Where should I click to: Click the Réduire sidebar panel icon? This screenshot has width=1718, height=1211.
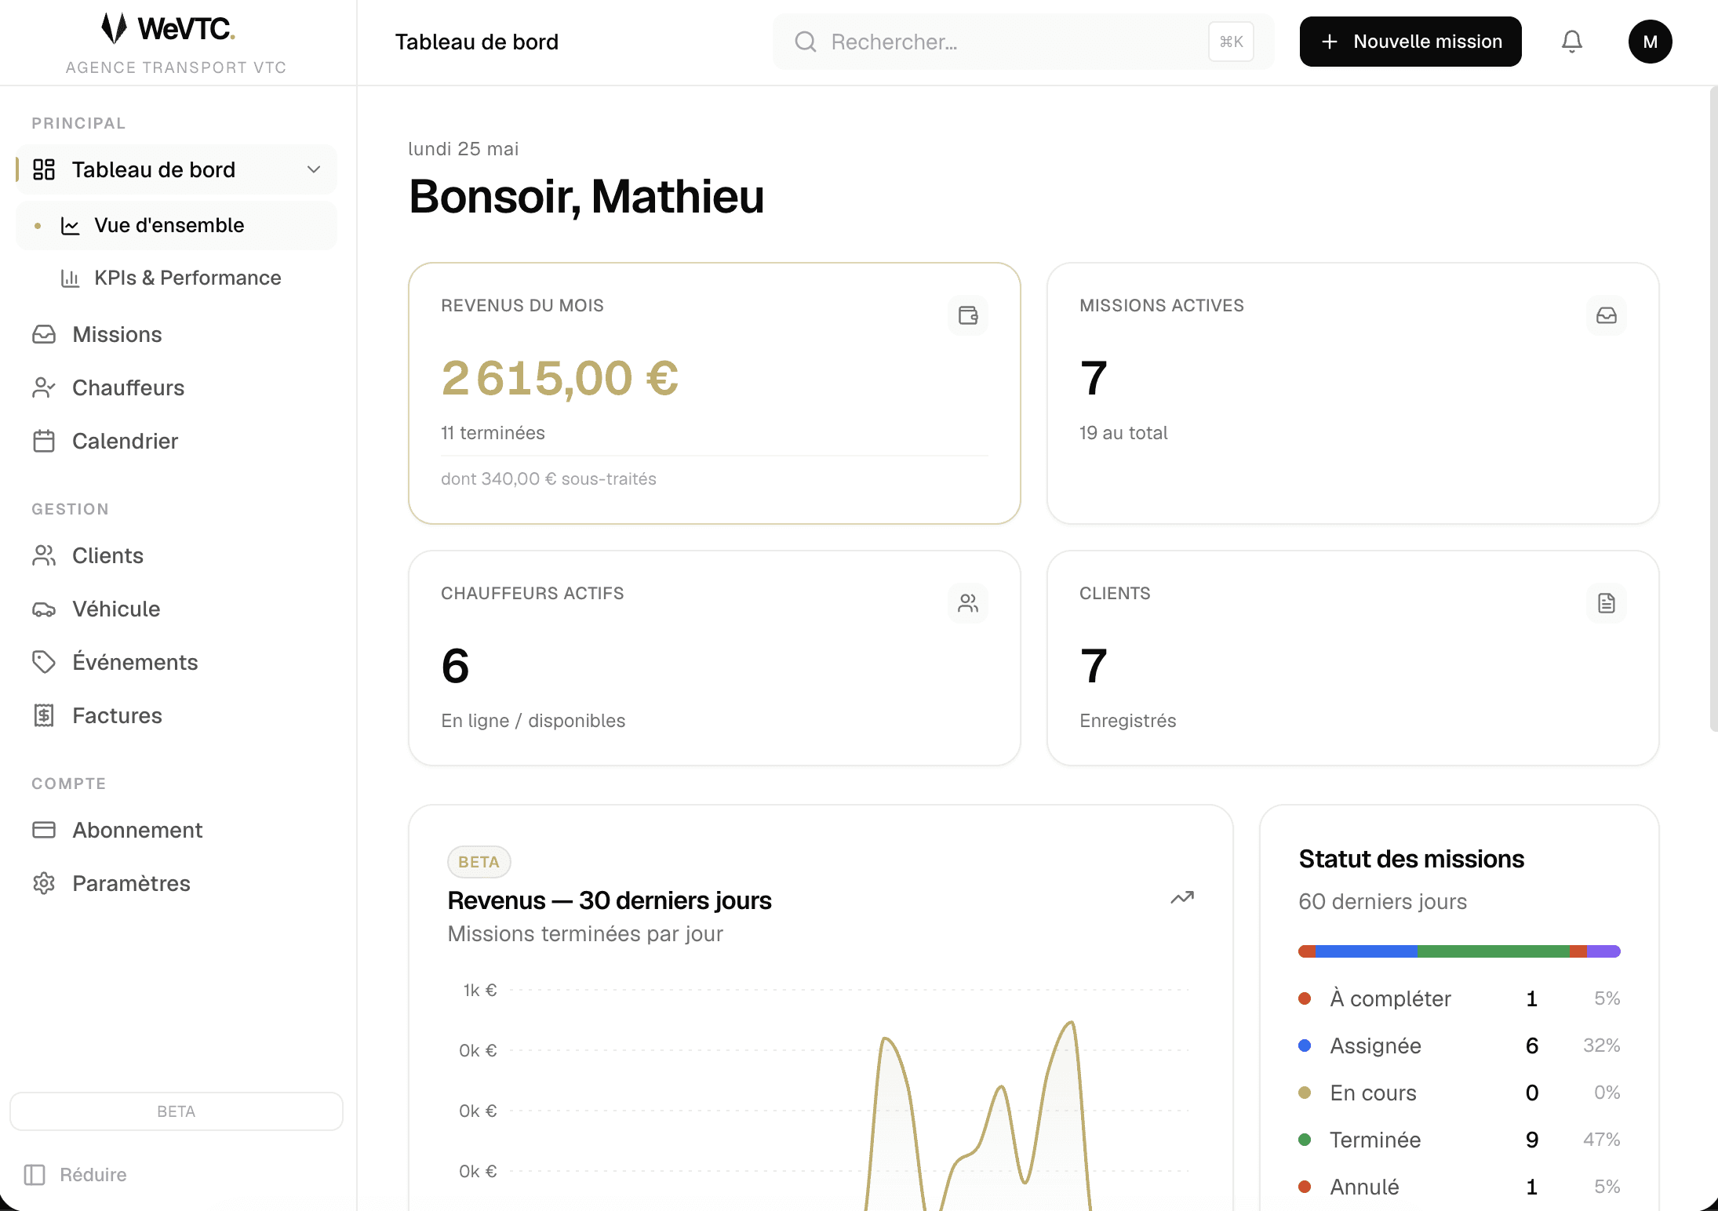[35, 1174]
